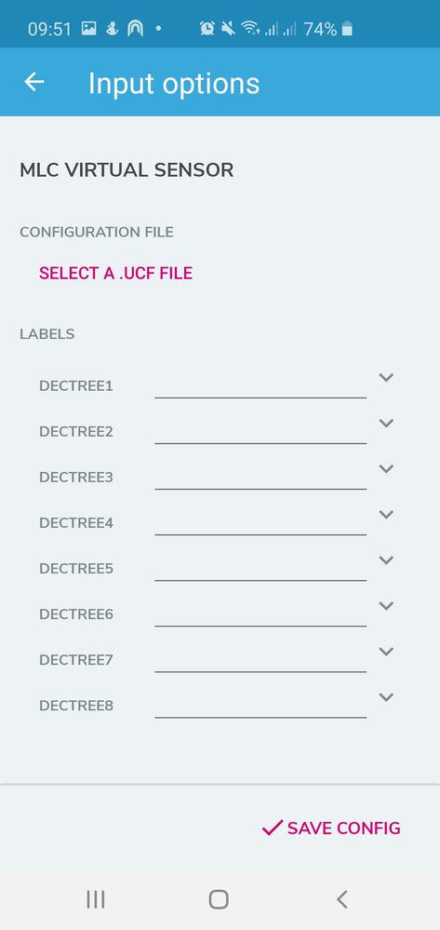The height and width of the screenshot is (930, 440).
Task: Focus the DECTREE7 label input field
Action: [x=260, y=659]
